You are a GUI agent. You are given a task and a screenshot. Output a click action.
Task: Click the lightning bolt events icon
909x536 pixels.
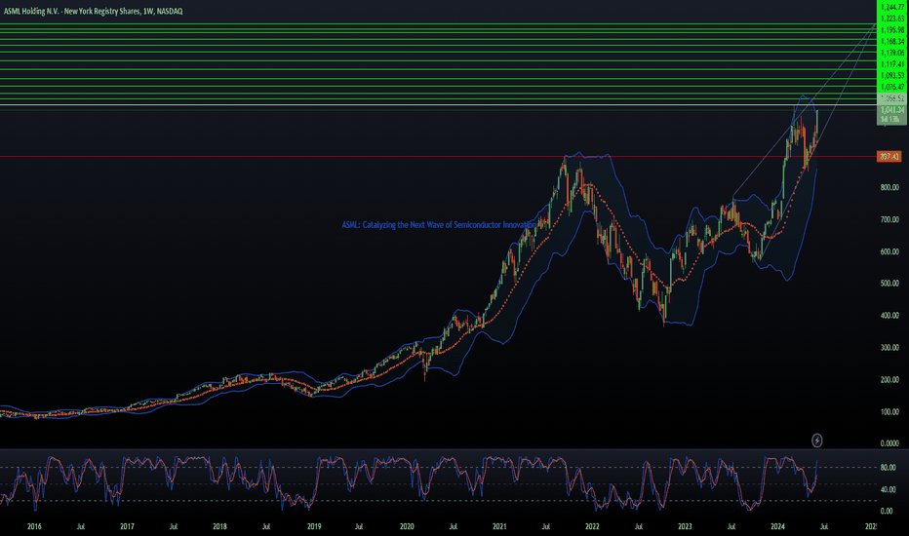coord(816,440)
